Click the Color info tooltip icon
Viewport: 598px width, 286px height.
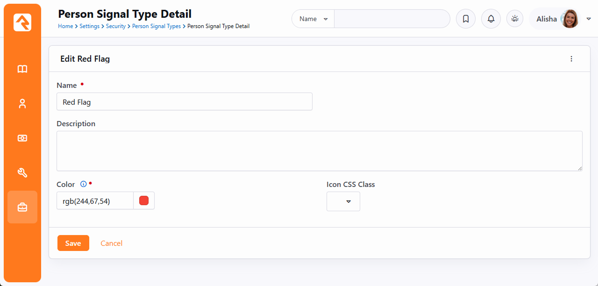click(84, 184)
